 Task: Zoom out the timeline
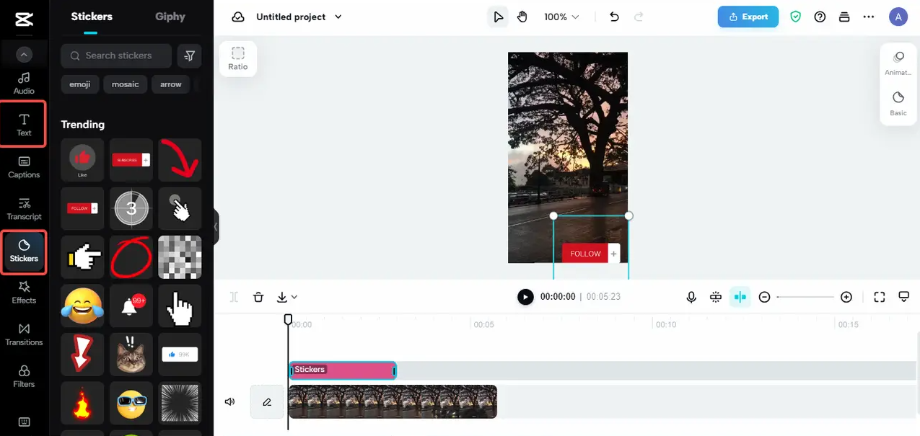point(765,297)
